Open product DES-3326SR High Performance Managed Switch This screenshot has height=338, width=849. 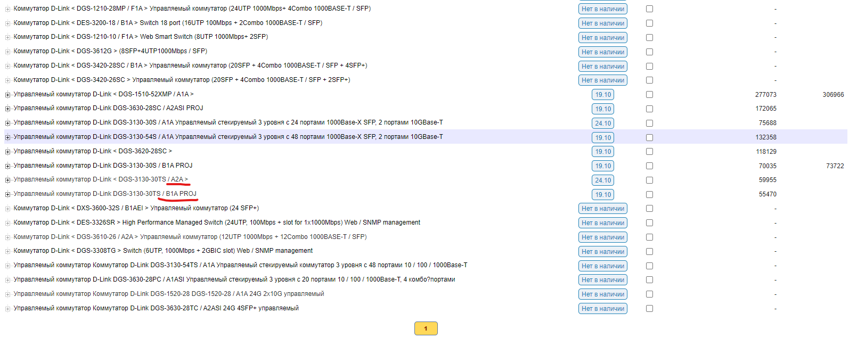point(217,222)
